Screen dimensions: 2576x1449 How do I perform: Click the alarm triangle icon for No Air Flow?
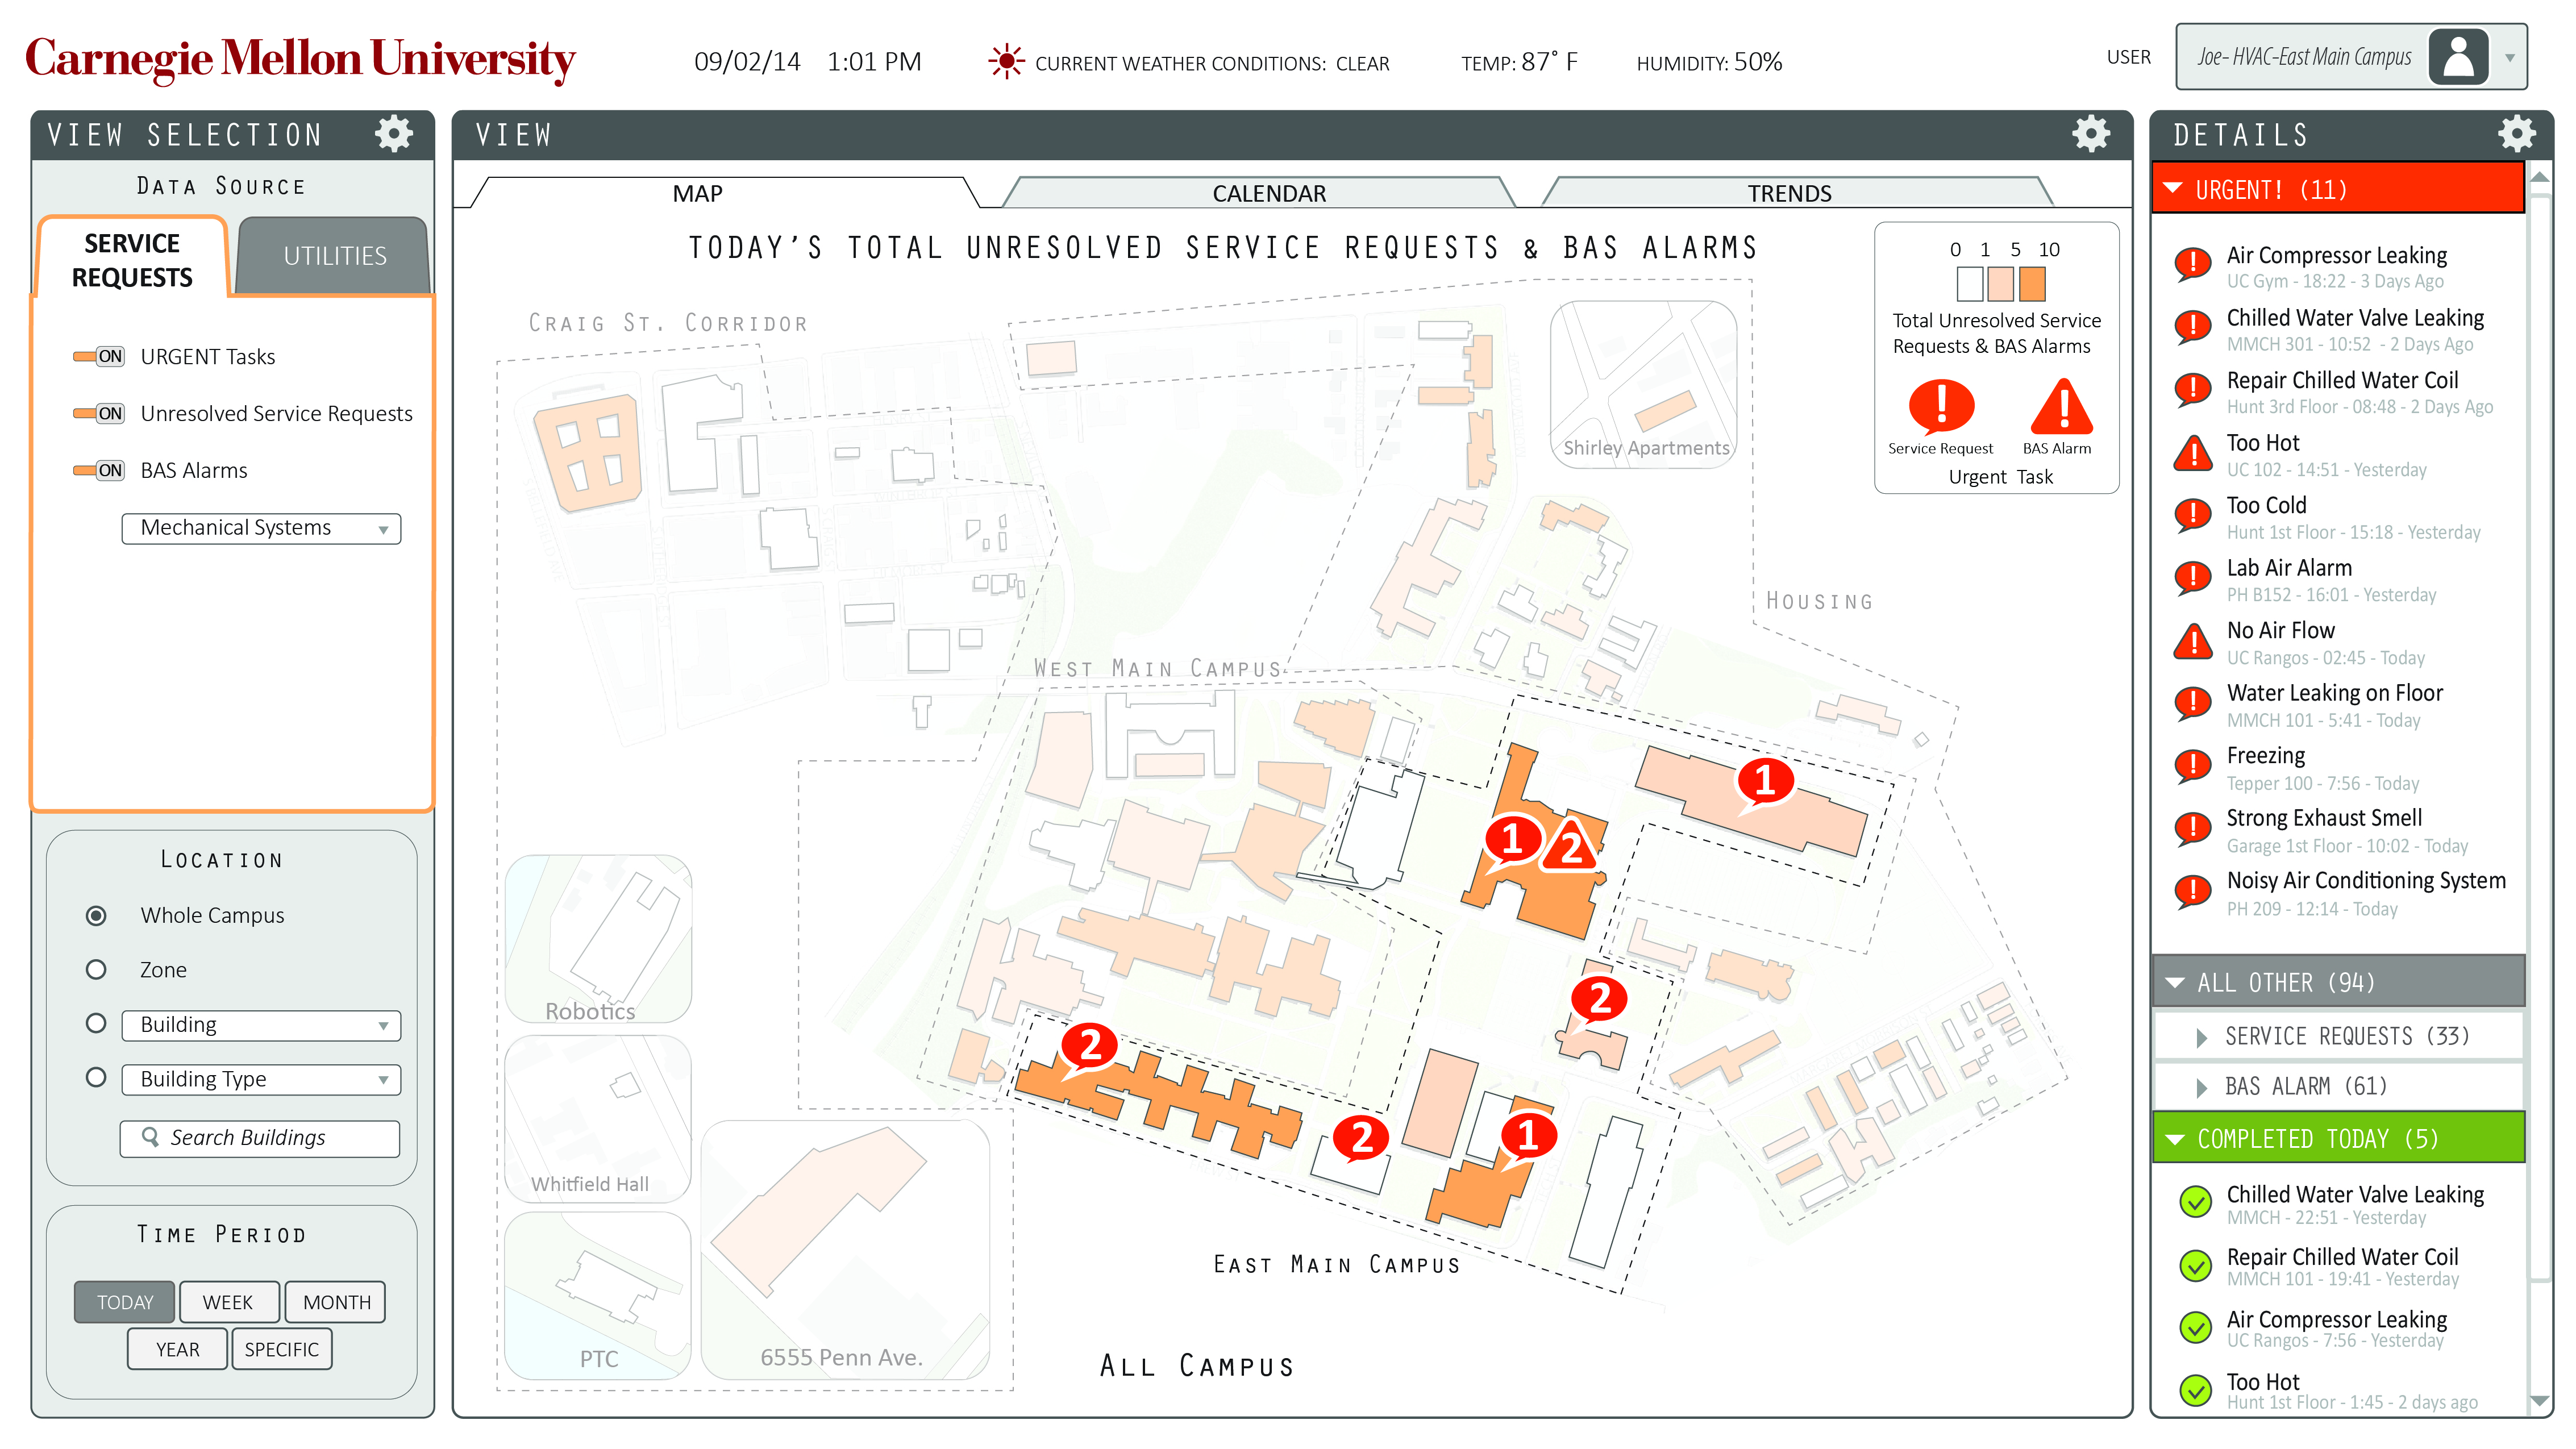click(2193, 641)
